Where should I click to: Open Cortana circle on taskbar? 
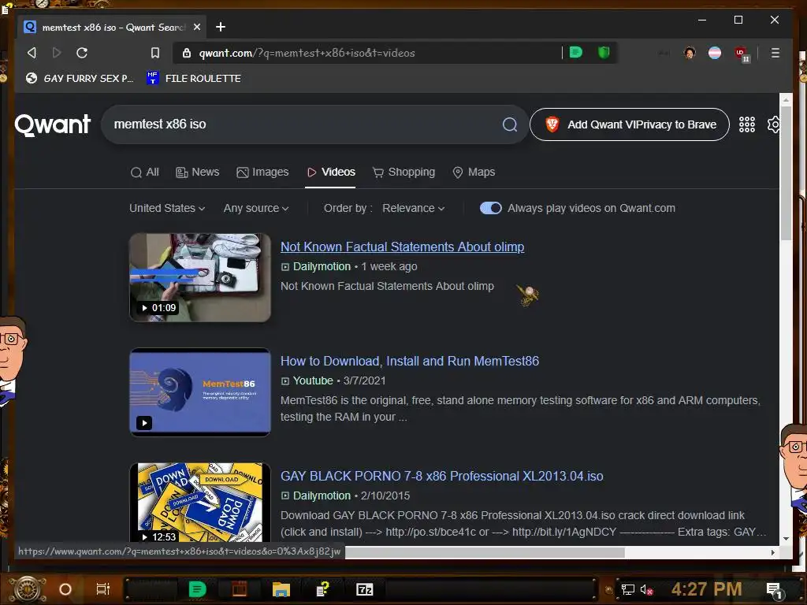click(x=65, y=589)
